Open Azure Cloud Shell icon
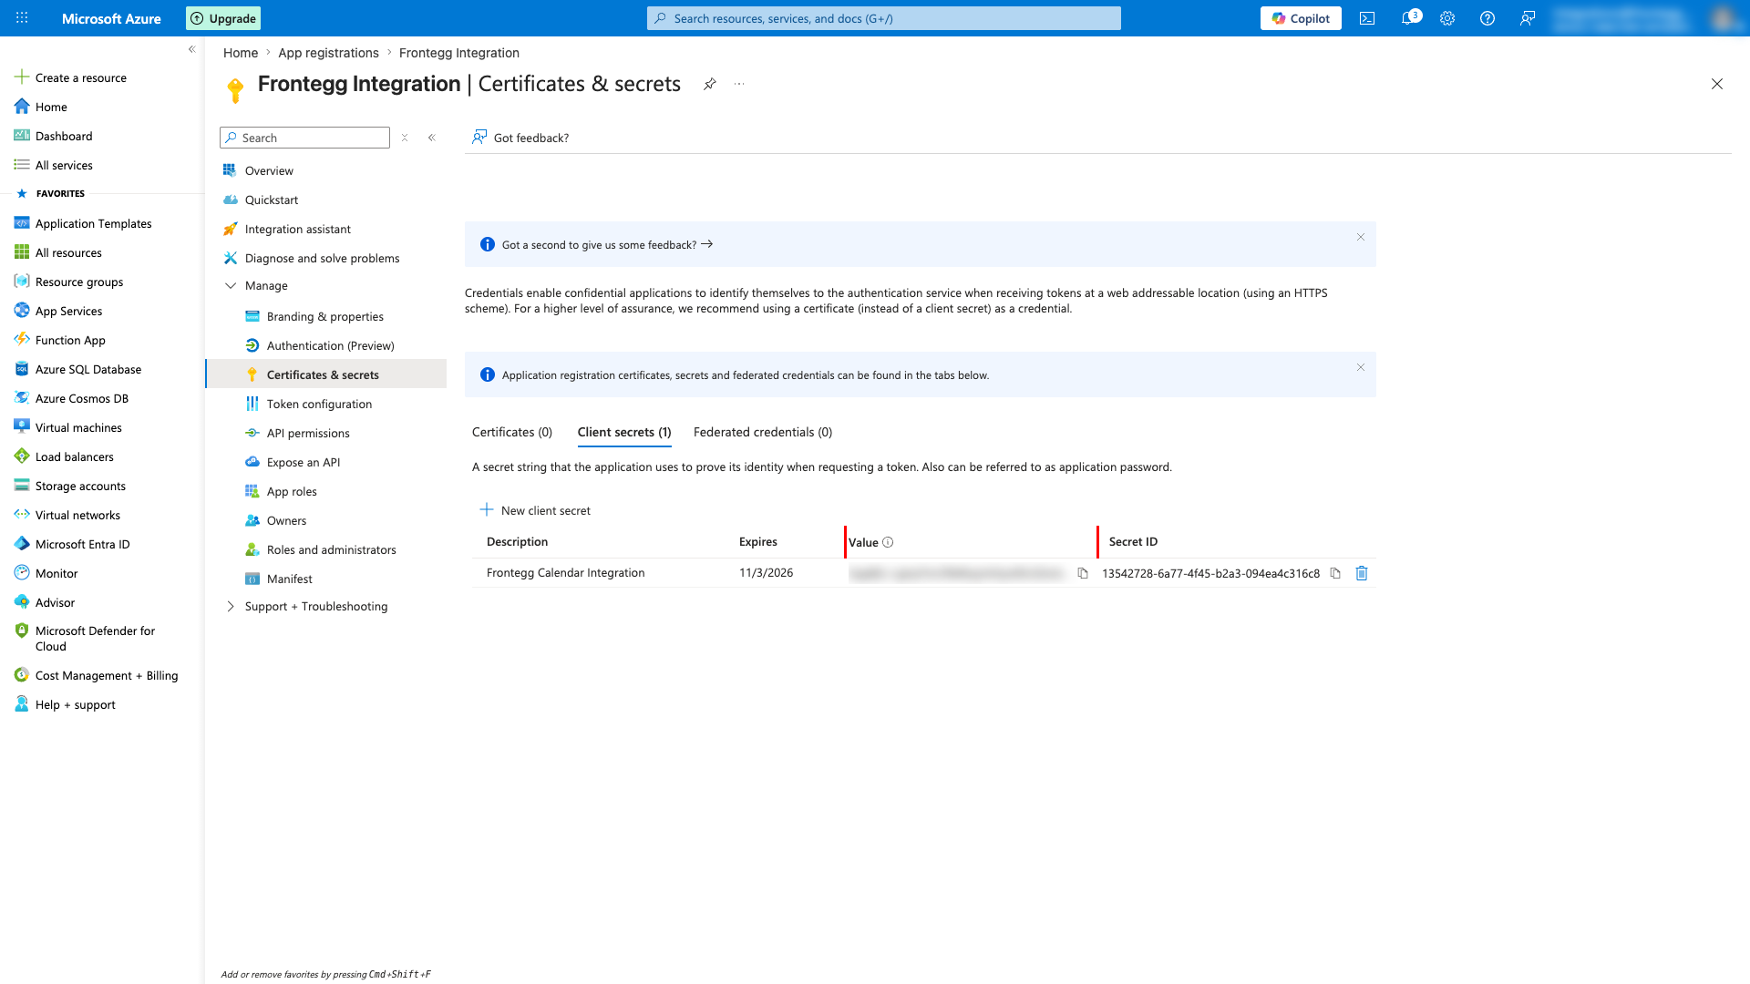 click(1367, 18)
